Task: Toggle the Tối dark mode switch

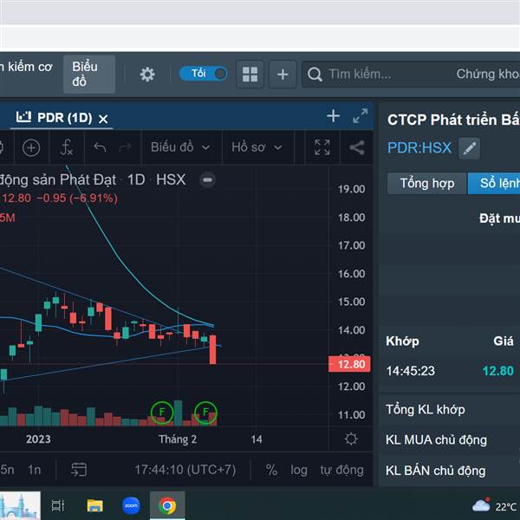Action: click(x=204, y=74)
